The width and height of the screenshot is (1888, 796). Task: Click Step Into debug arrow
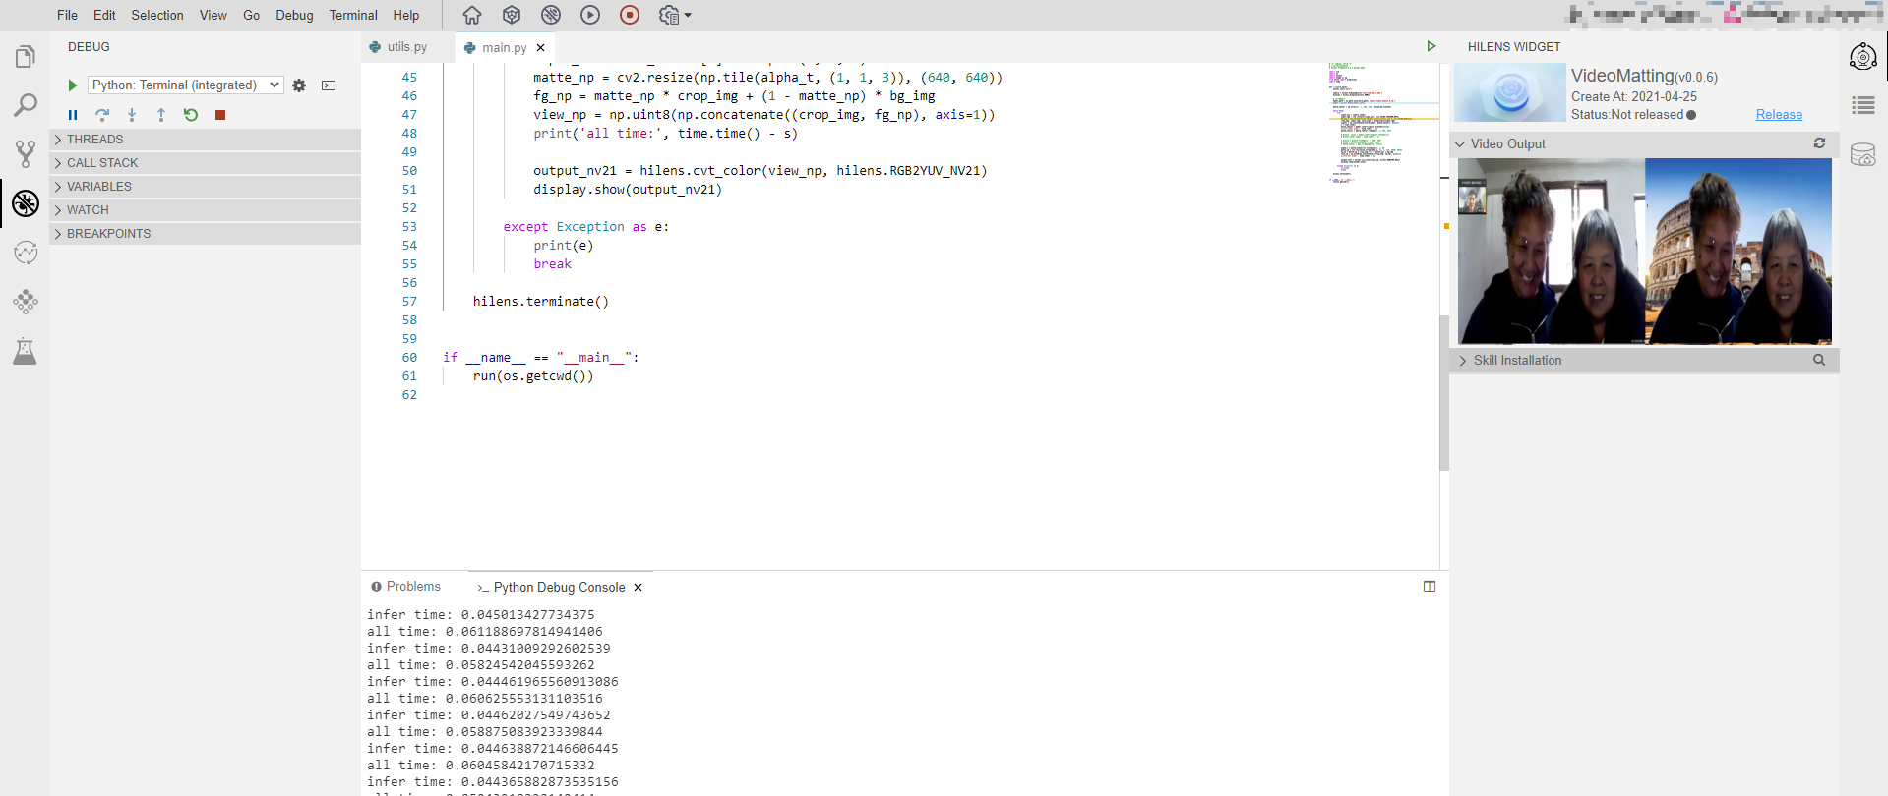(132, 115)
